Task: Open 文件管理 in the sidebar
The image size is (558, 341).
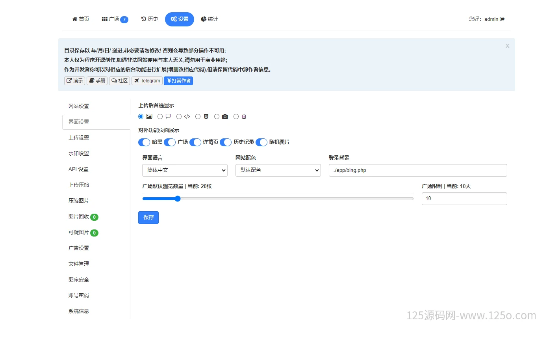Action: click(x=96, y=264)
